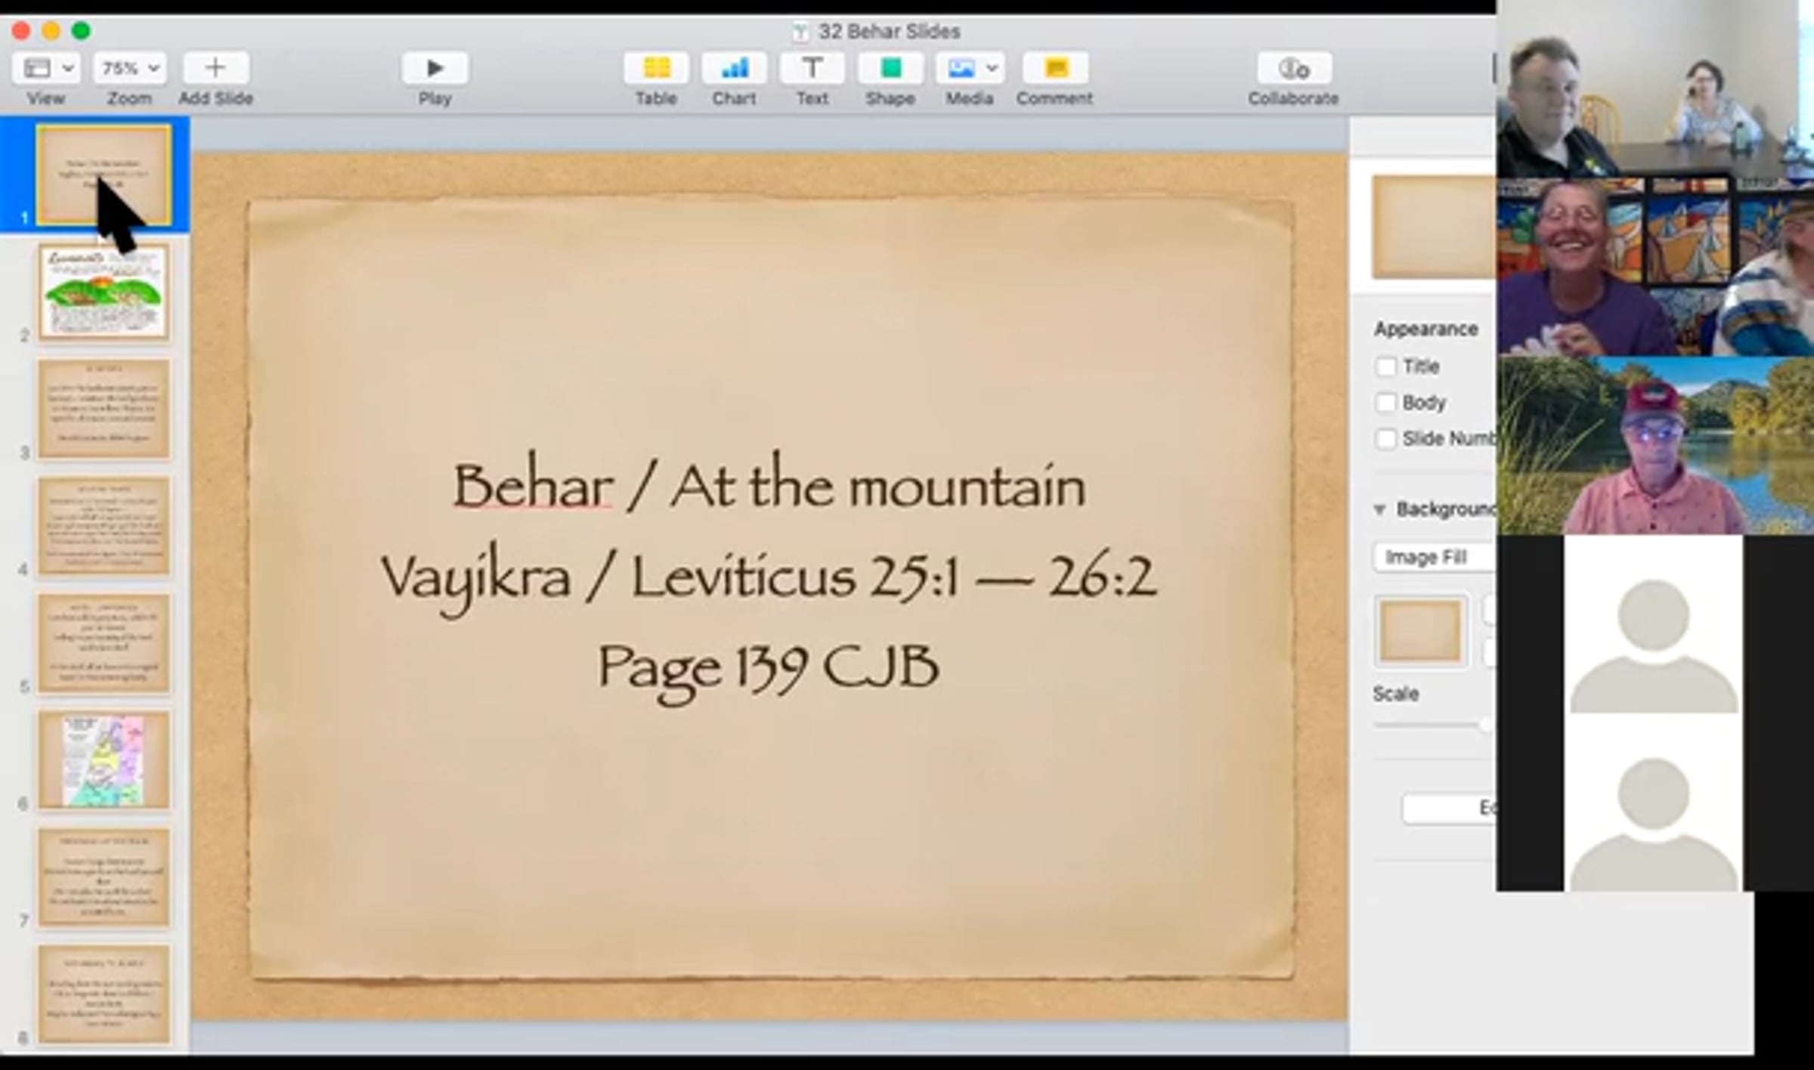The height and width of the screenshot is (1070, 1814).
Task: Click the Chart toolbar icon
Action: (x=734, y=69)
